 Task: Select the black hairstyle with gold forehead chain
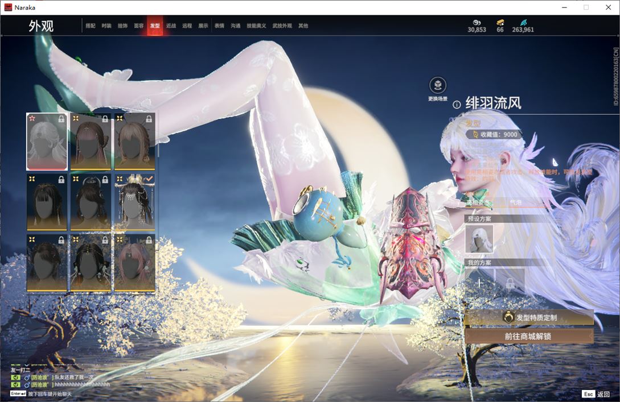[91, 263]
